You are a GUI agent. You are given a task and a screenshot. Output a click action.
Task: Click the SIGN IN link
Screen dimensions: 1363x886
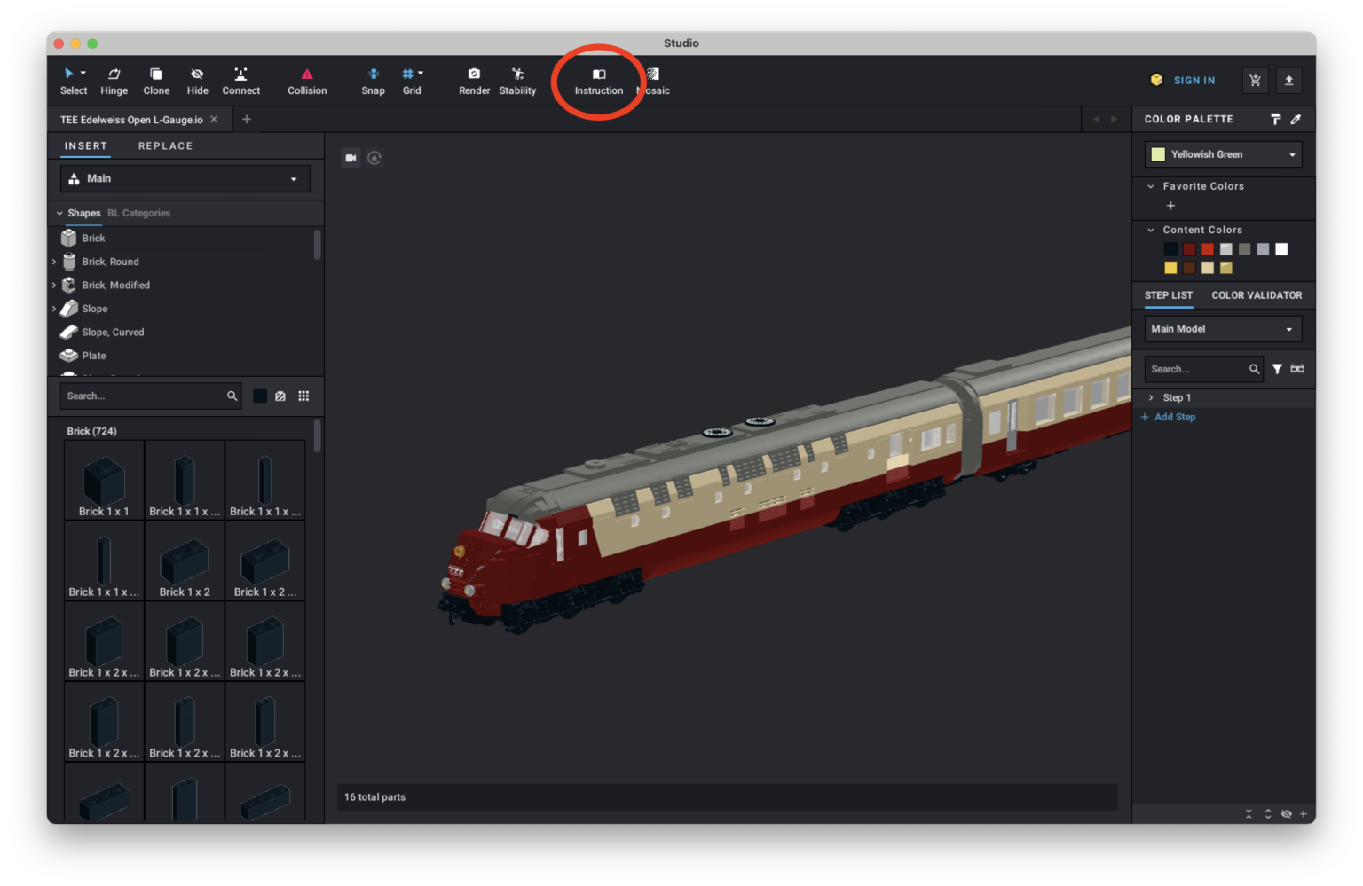tap(1194, 81)
